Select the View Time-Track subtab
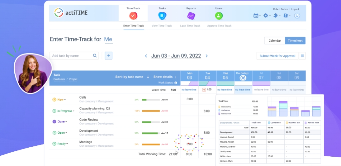Screen dimensions: 341x166 coord(162,26)
